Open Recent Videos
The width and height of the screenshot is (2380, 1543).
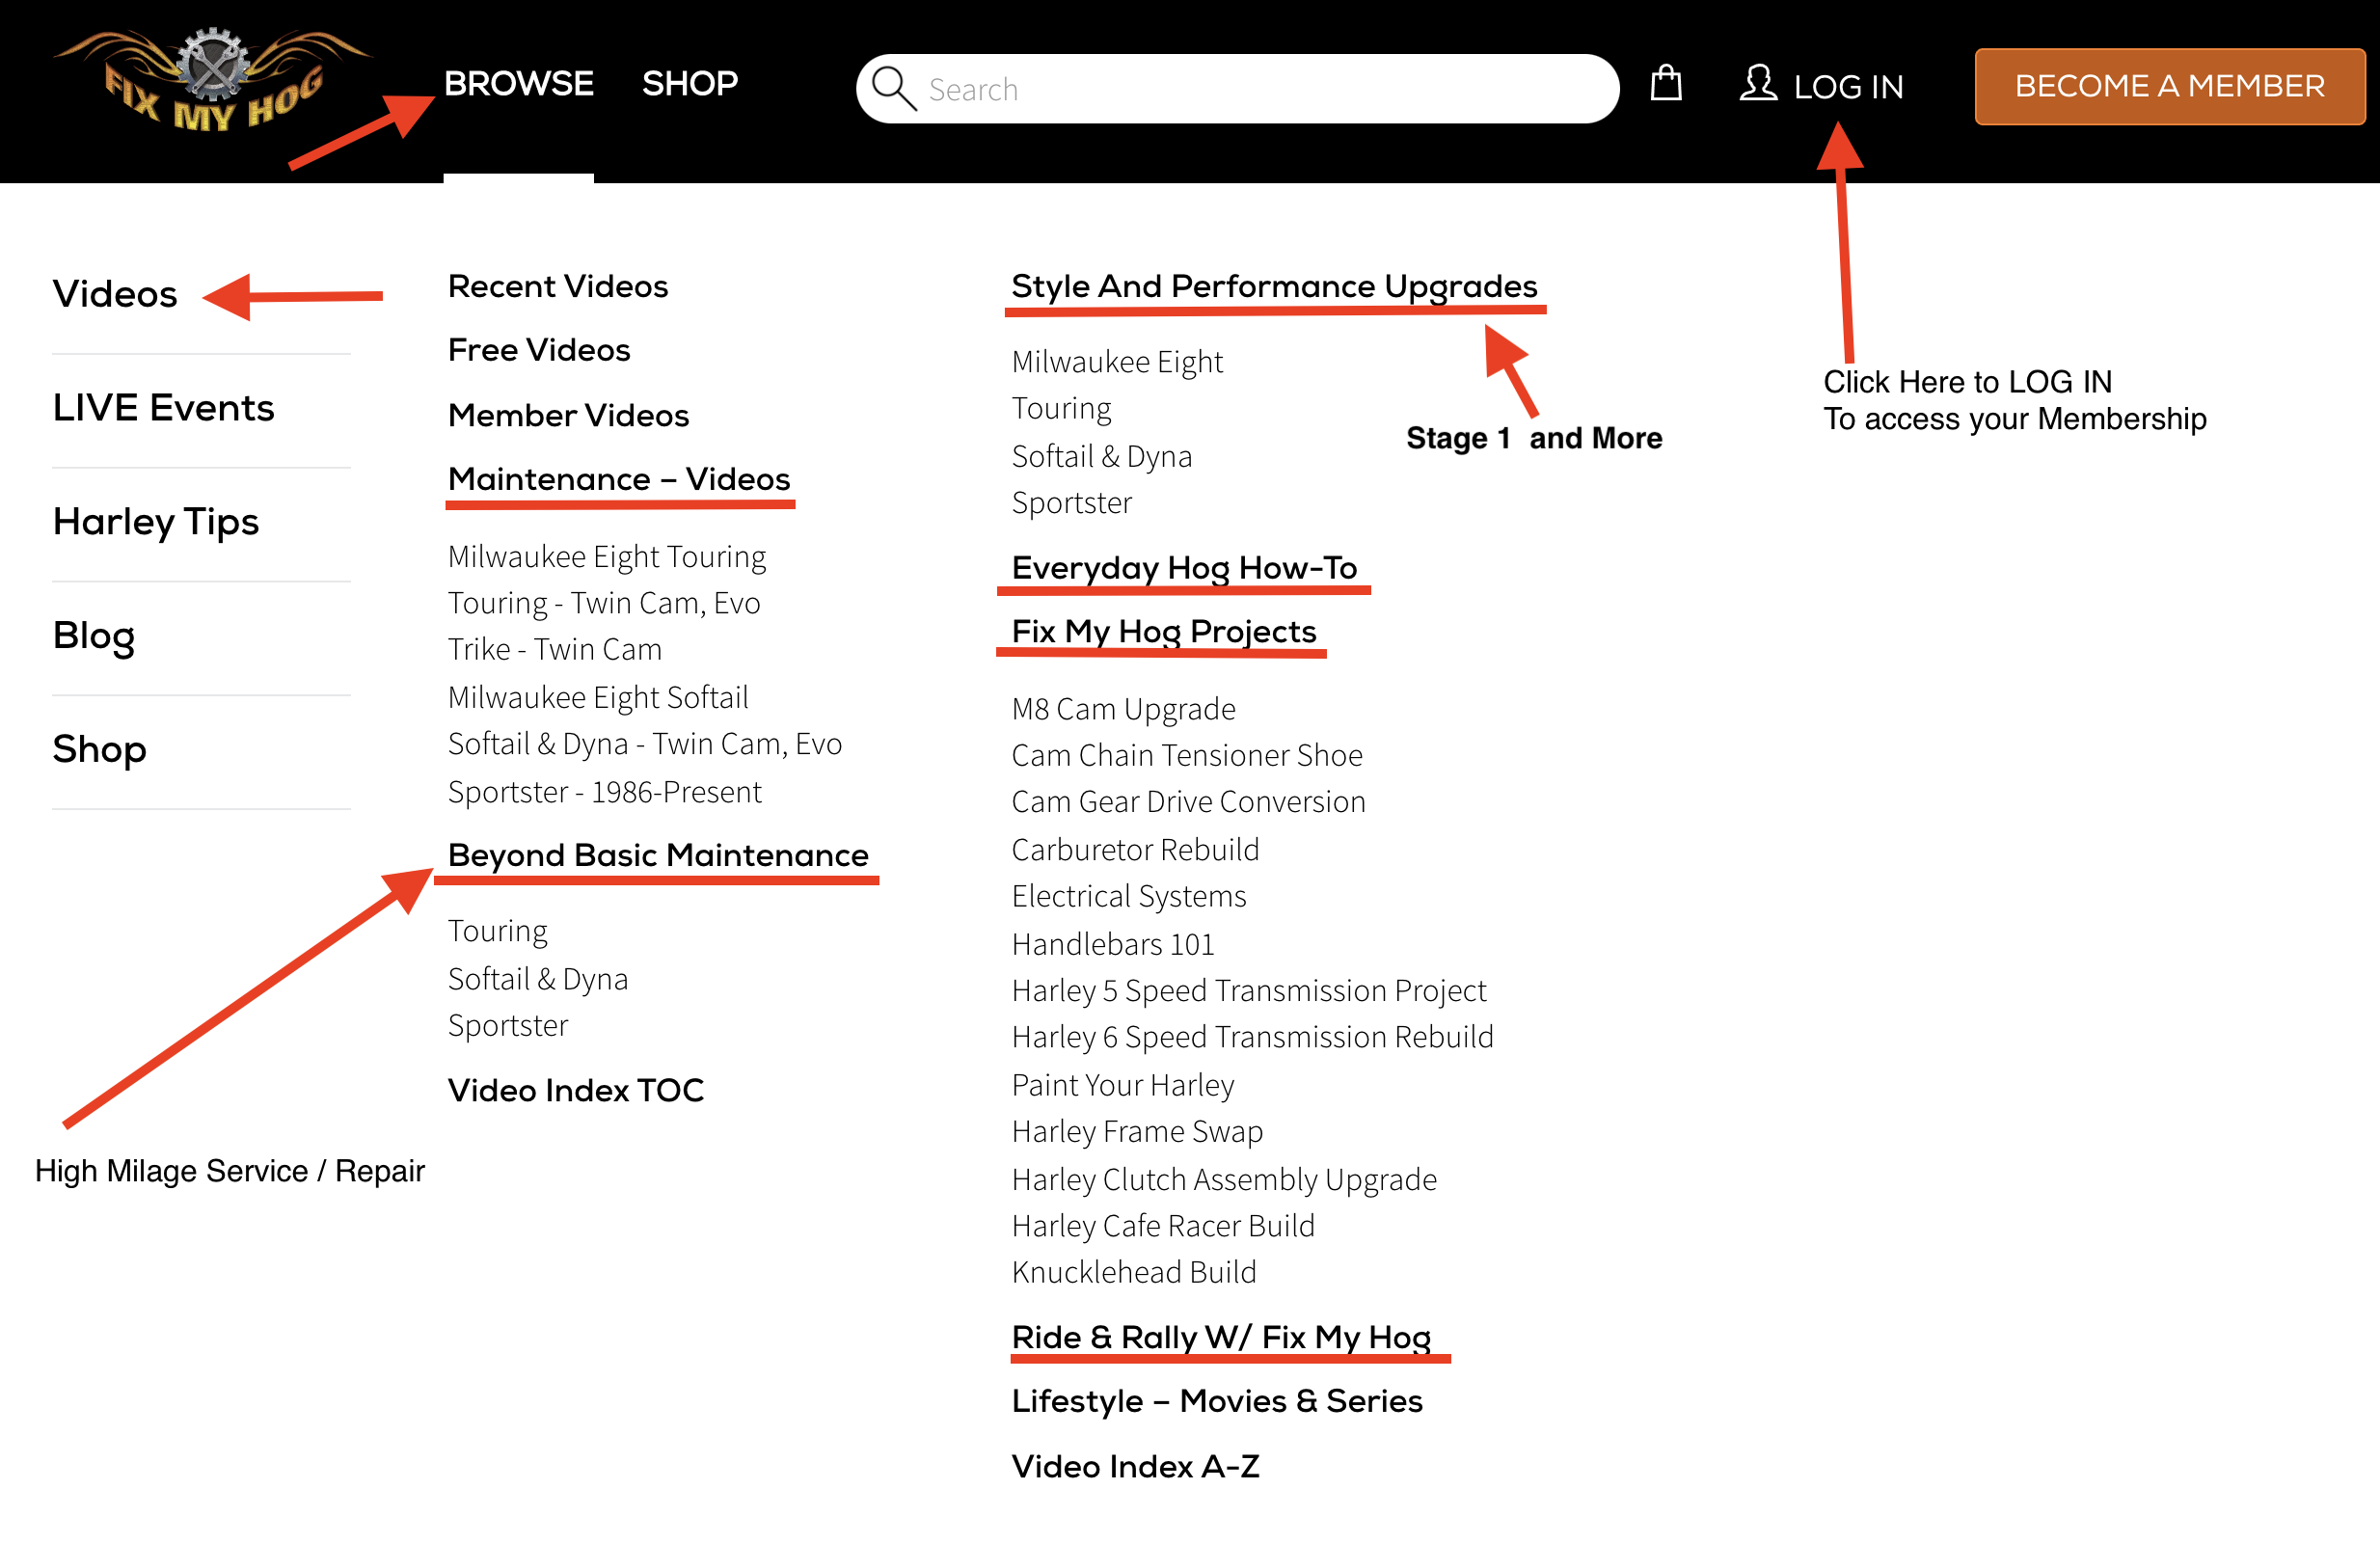(558, 286)
